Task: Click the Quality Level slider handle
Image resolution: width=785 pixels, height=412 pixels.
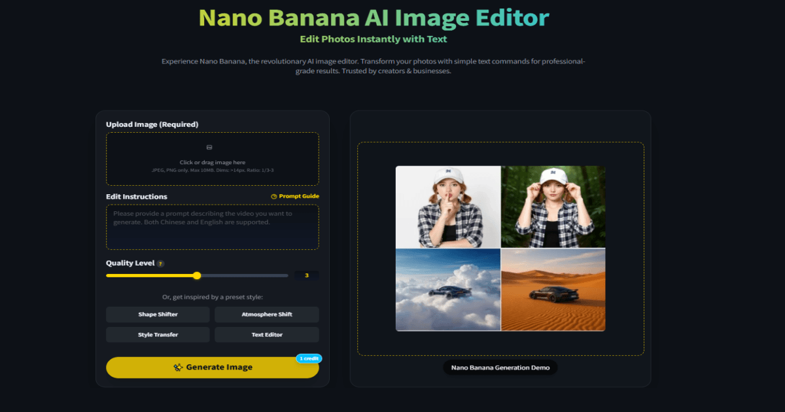Action: point(197,275)
